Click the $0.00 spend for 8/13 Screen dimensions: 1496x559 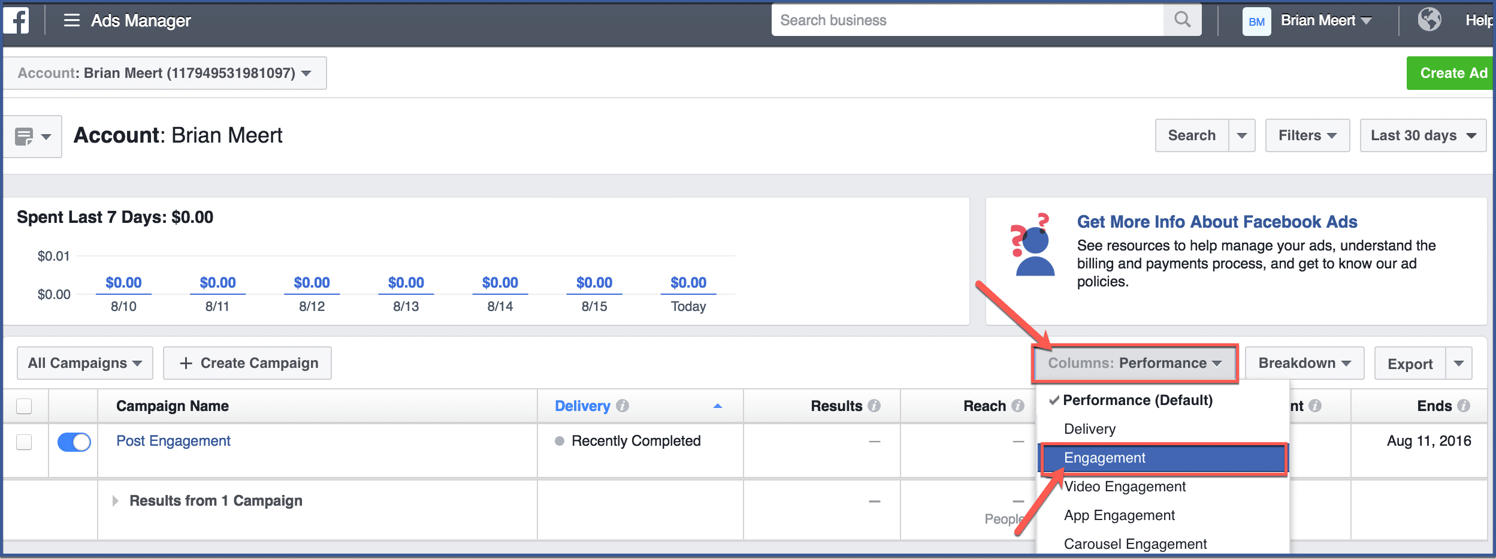coord(406,282)
